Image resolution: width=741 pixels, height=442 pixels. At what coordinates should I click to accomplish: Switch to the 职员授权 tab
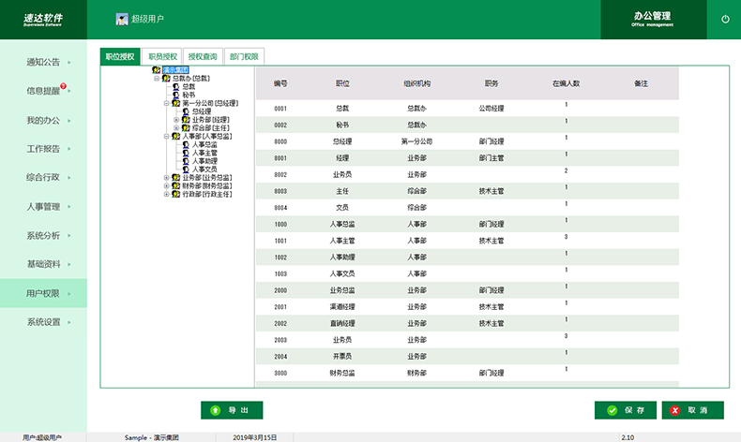click(162, 56)
